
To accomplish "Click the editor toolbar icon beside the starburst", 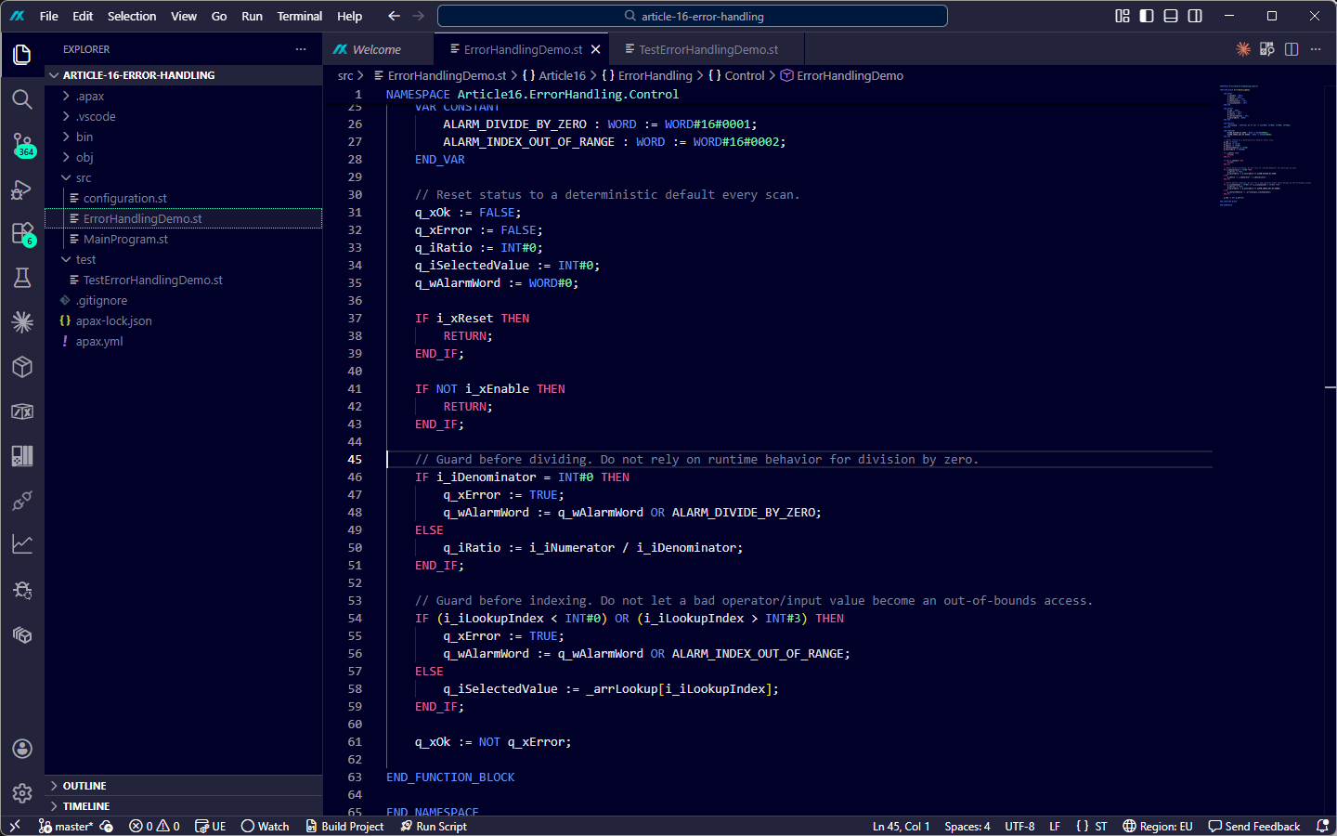I will pyautogui.click(x=1267, y=49).
